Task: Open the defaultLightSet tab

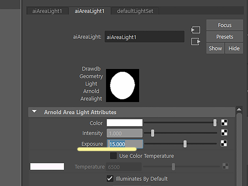Action: (x=135, y=11)
